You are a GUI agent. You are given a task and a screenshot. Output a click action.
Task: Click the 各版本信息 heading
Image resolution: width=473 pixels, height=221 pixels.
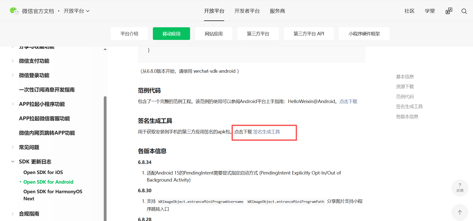152,151
